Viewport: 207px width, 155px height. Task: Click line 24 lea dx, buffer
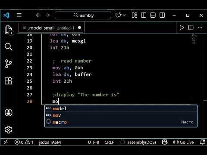click(72, 74)
